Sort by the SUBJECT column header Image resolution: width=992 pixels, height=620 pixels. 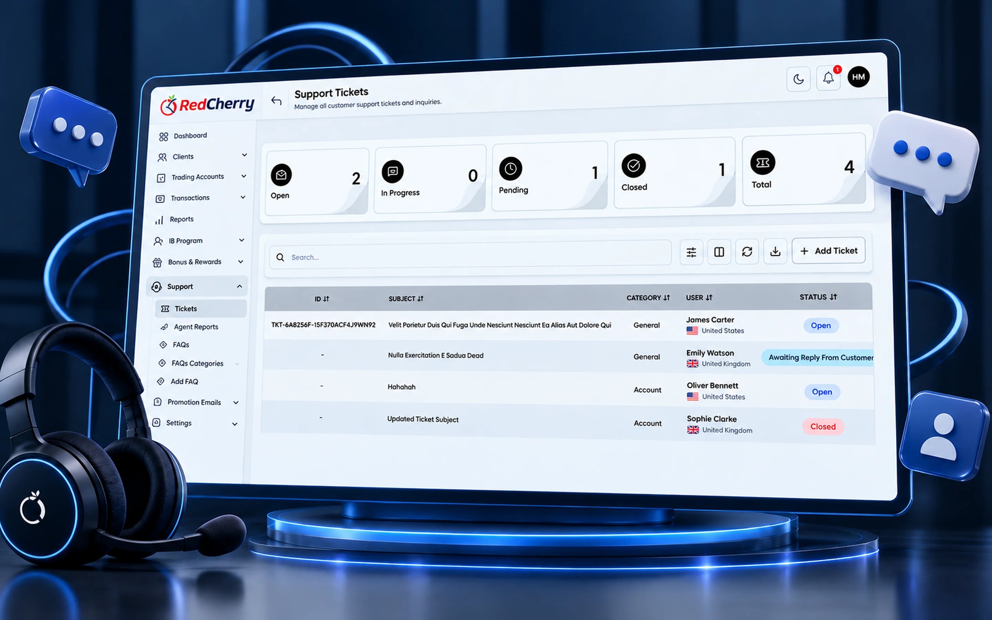coord(406,299)
